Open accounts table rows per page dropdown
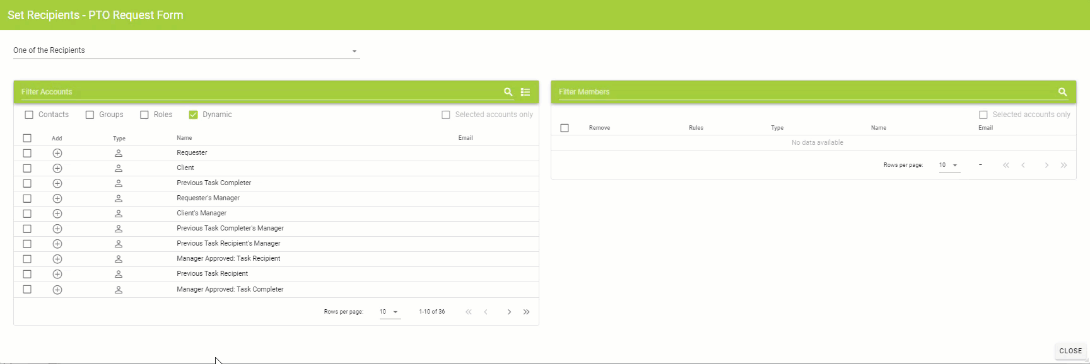Viewport: 1090px width, 364px height. [389, 312]
